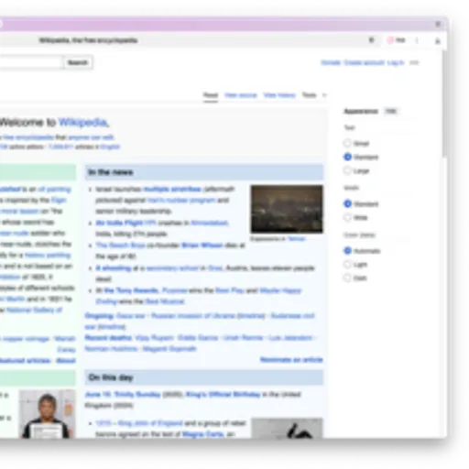Switch to the View history tab
The height and width of the screenshot is (469, 469).
(279, 95)
